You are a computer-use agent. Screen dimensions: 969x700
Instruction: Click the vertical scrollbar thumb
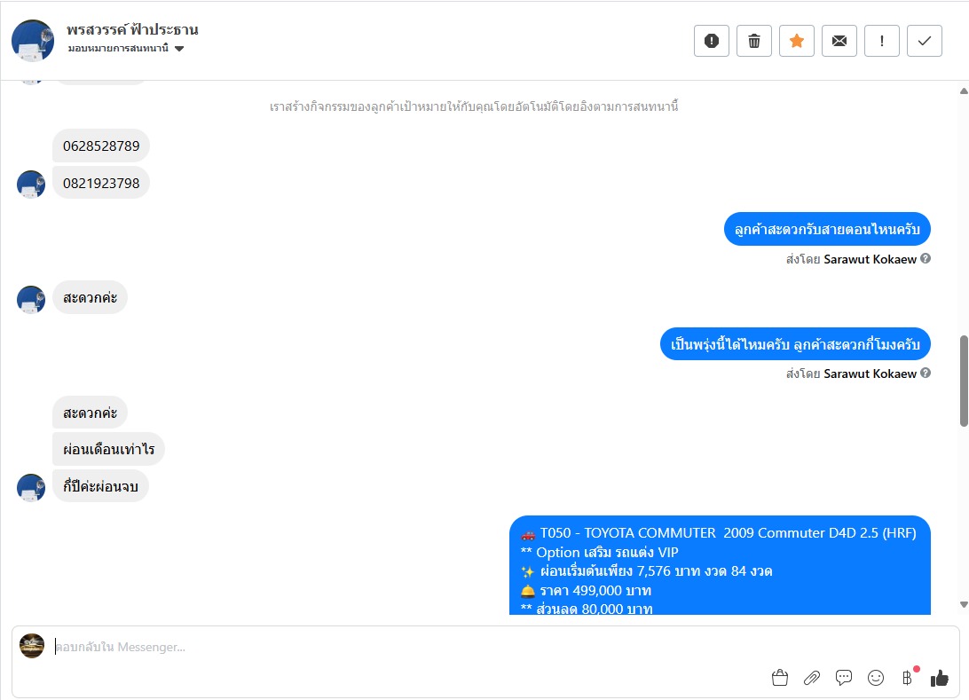(x=964, y=381)
